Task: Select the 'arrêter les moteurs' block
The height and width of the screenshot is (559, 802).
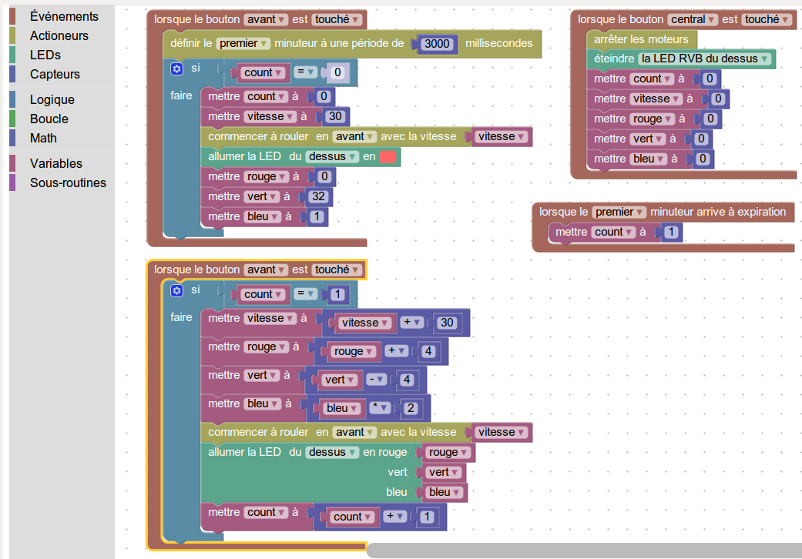Action: tap(641, 39)
